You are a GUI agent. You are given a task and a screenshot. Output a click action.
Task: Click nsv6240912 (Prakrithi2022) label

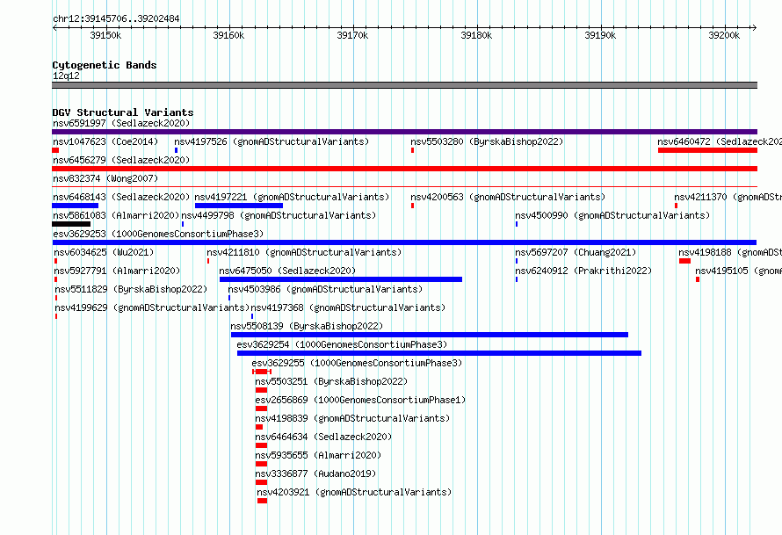tap(583, 271)
